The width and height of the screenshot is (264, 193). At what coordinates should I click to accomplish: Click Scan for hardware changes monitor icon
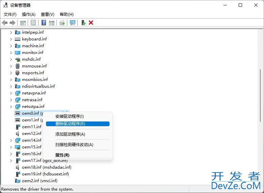[x=73, y=23]
